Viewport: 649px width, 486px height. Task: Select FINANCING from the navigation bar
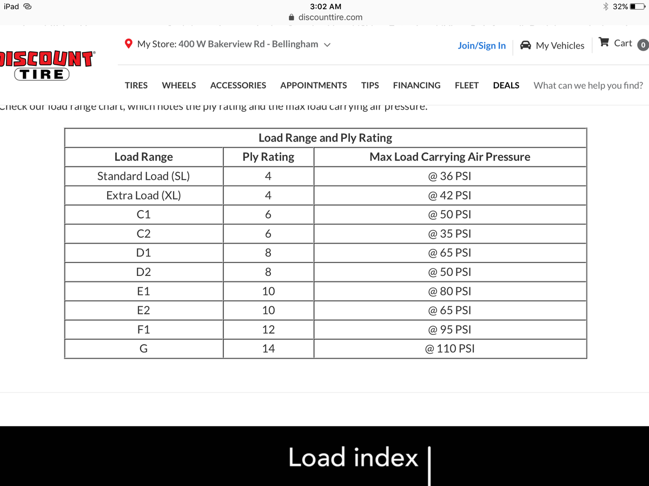point(416,85)
